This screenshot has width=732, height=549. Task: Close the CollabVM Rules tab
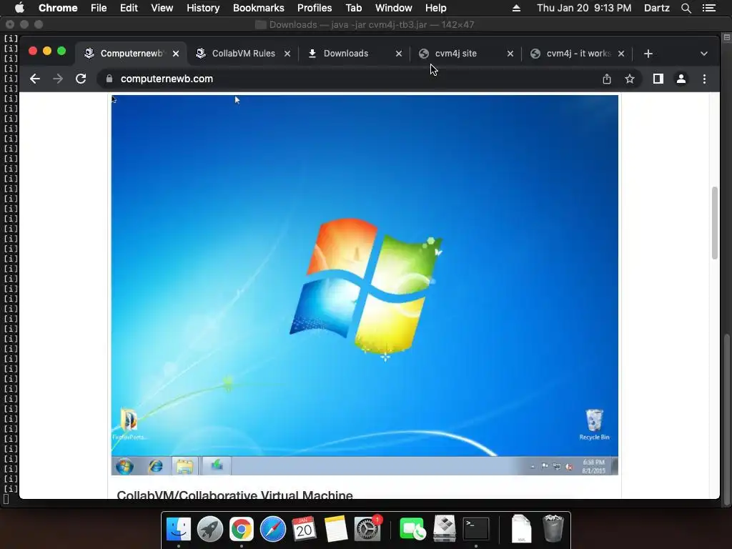click(287, 54)
